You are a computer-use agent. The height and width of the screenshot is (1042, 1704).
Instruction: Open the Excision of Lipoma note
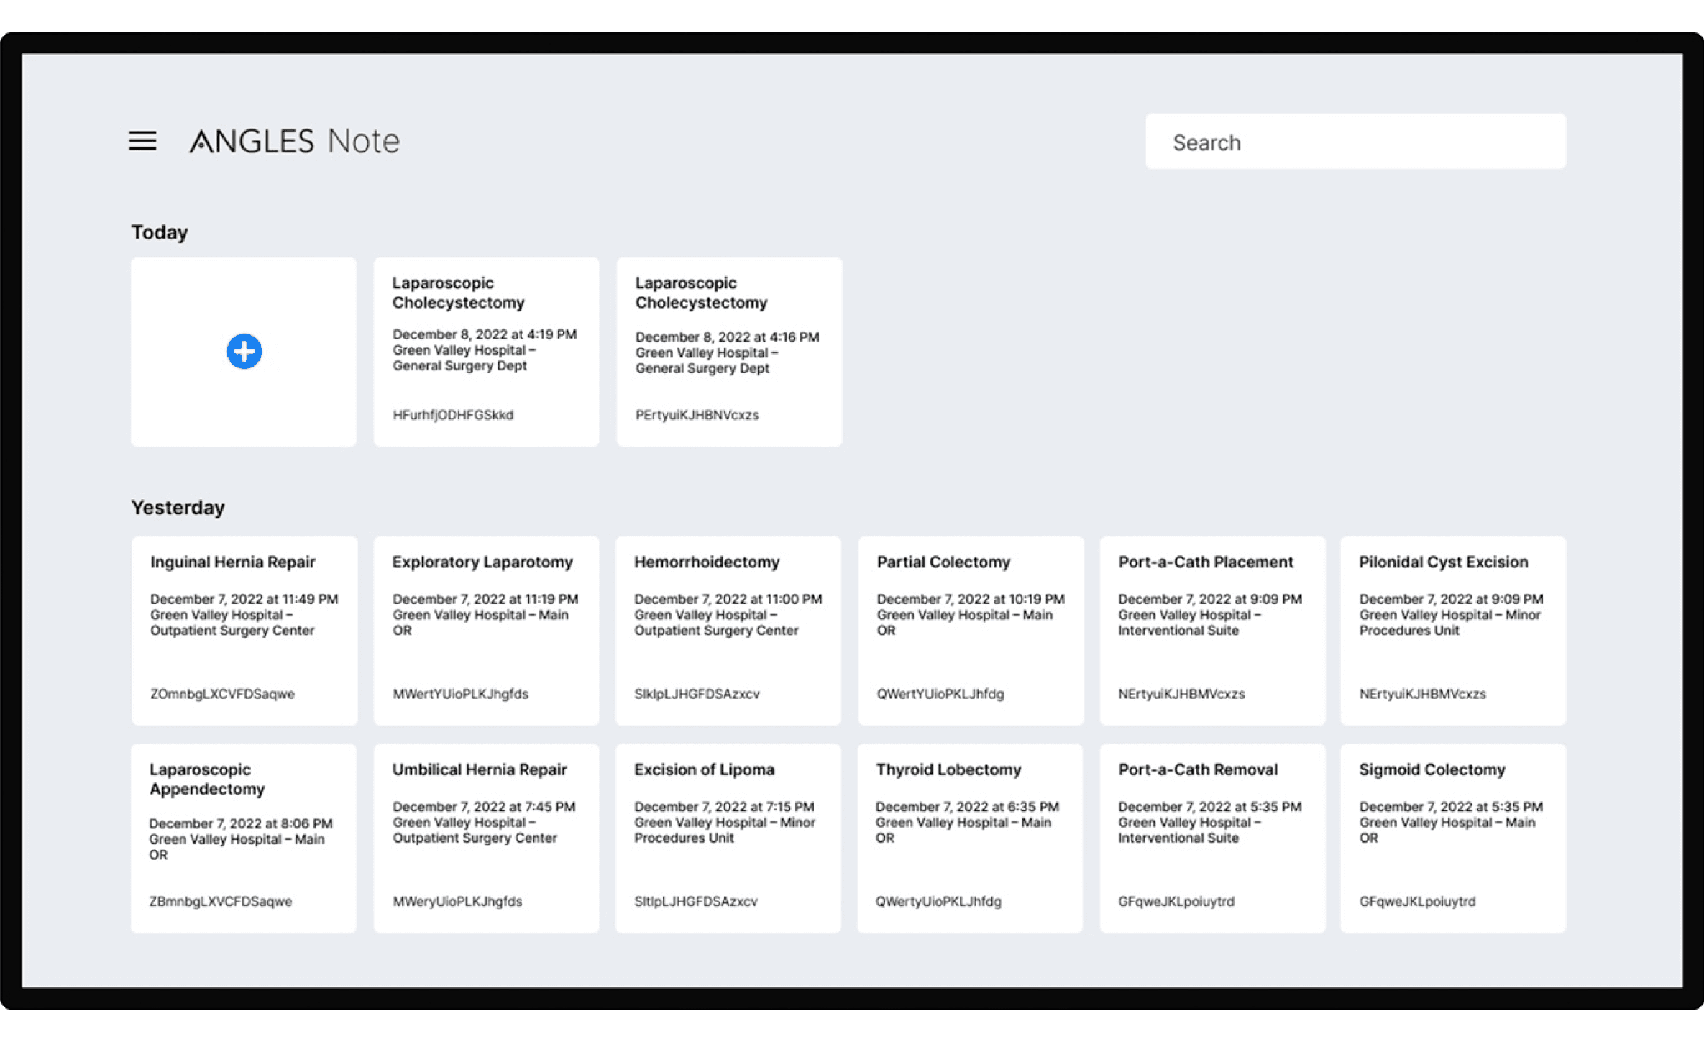(x=728, y=838)
